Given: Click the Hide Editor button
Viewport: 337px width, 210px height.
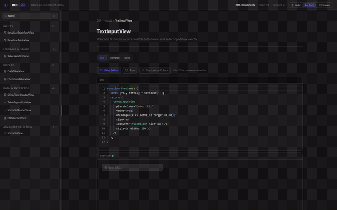Looking at the screenshot, I should click(109, 70).
